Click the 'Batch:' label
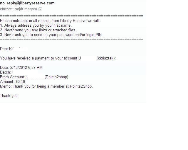This screenshot has width=188, height=150. (x=6, y=72)
